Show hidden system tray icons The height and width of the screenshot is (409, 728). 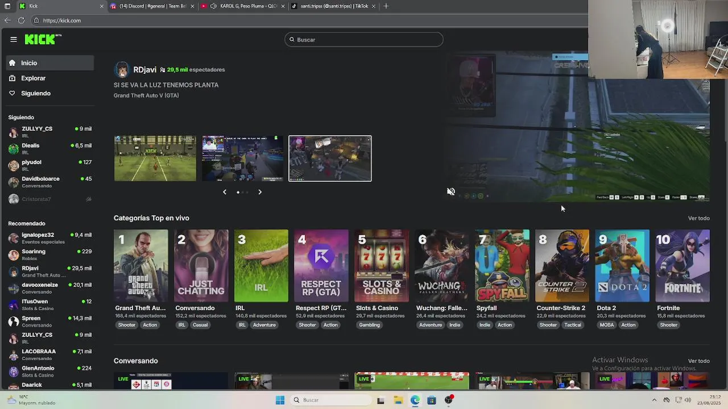pos(654,400)
